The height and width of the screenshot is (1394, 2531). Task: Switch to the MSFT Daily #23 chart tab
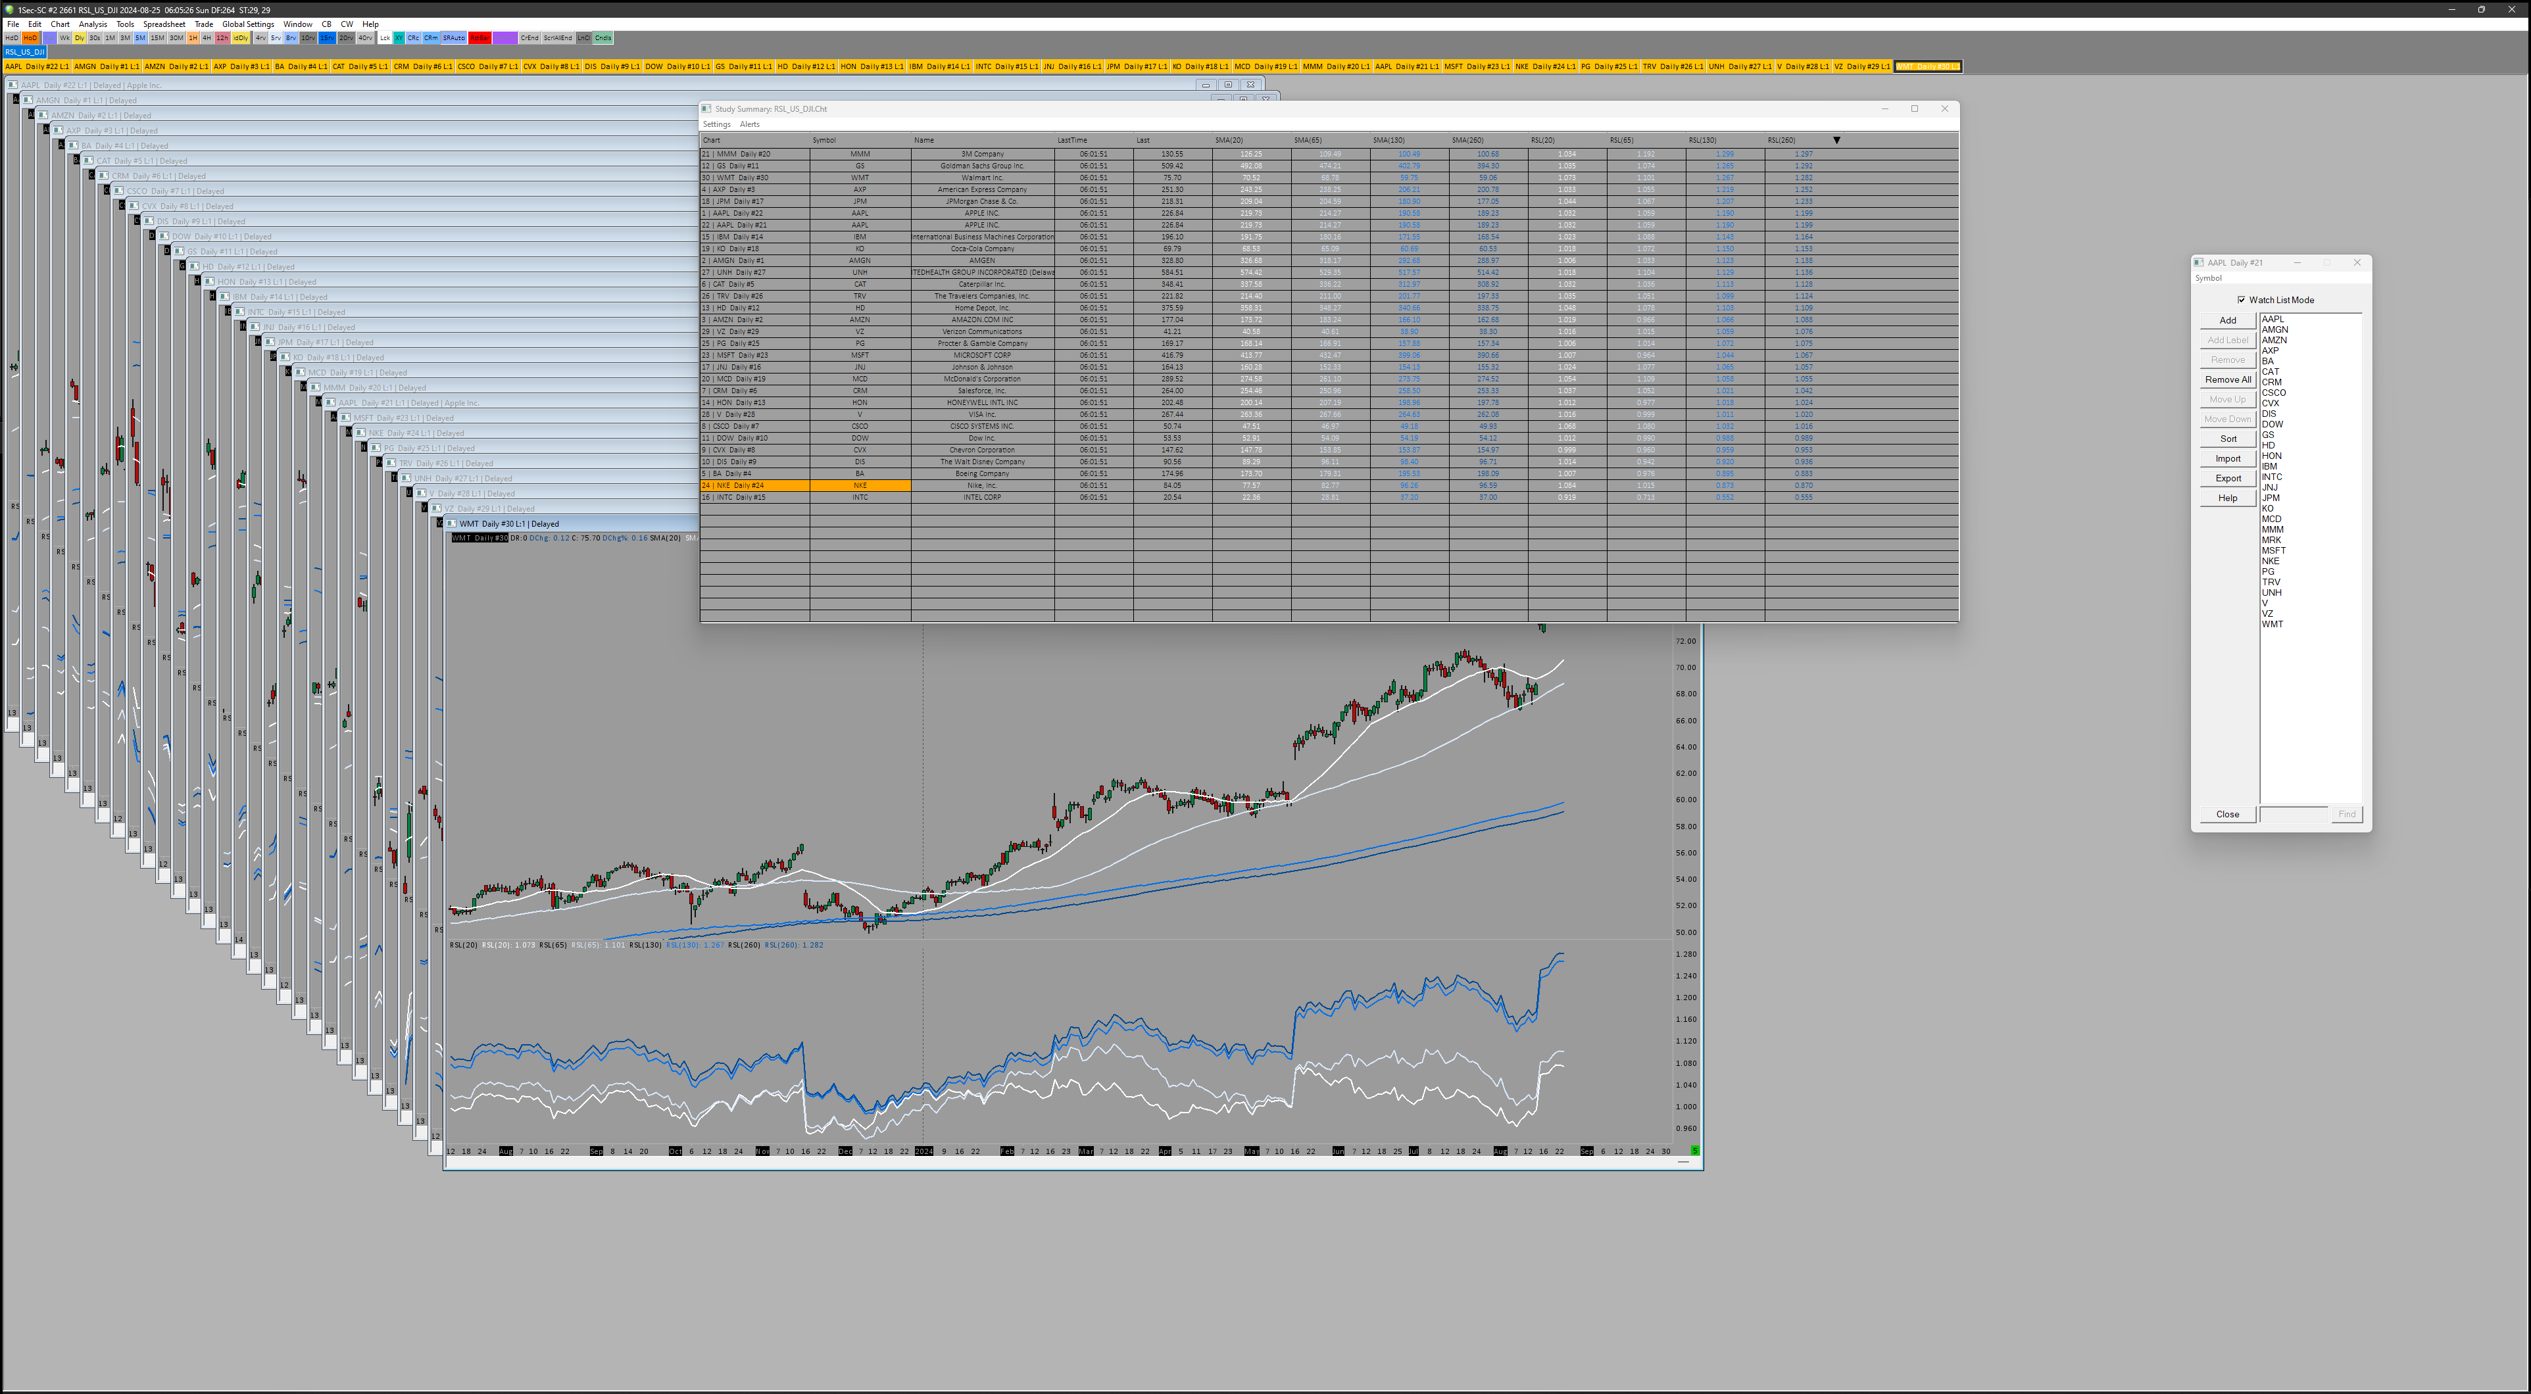click(x=1477, y=67)
